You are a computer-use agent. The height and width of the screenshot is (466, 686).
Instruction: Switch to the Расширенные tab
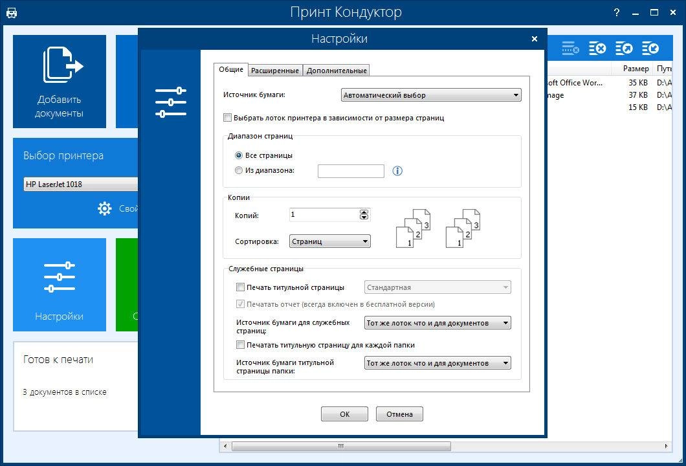pos(275,71)
